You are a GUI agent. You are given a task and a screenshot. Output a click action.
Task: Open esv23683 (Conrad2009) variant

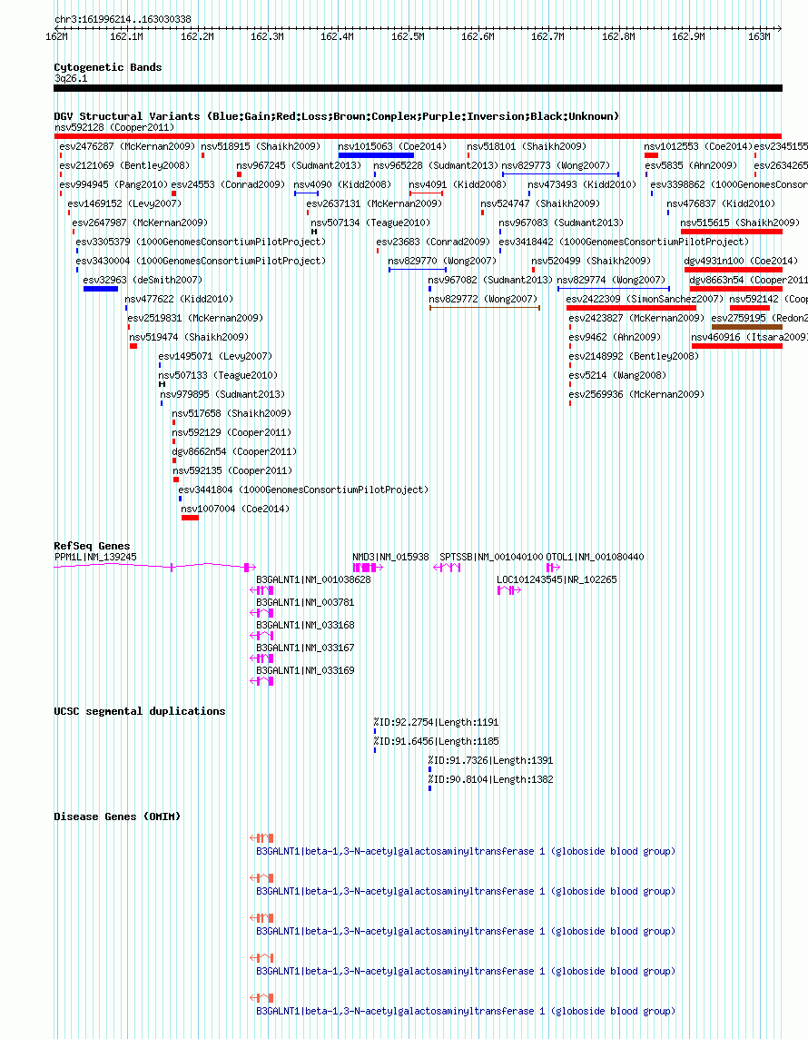(433, 242)
